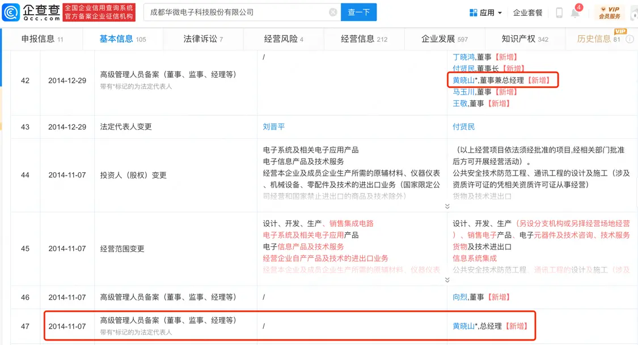Click the 查一下 search button
This screenshot has width=638, height=345.
pos(358,12)
